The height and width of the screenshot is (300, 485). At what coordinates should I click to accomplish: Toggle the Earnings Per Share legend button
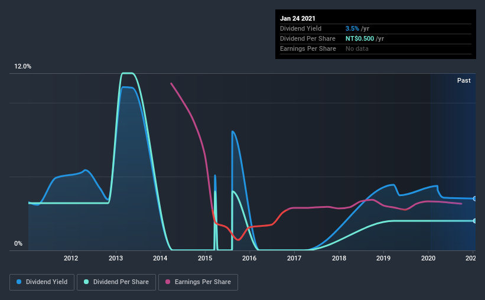198,282
